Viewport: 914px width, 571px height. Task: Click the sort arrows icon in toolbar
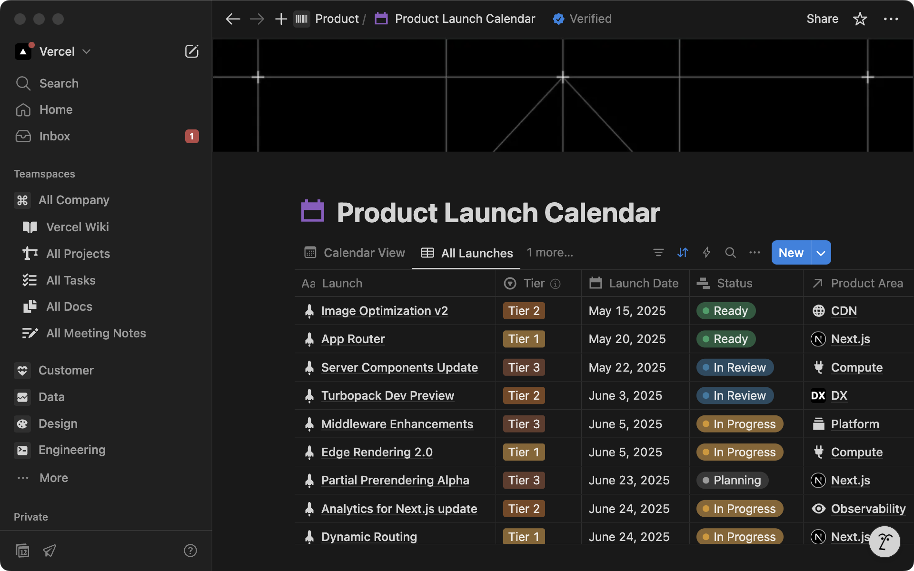(x=683, y=253)
